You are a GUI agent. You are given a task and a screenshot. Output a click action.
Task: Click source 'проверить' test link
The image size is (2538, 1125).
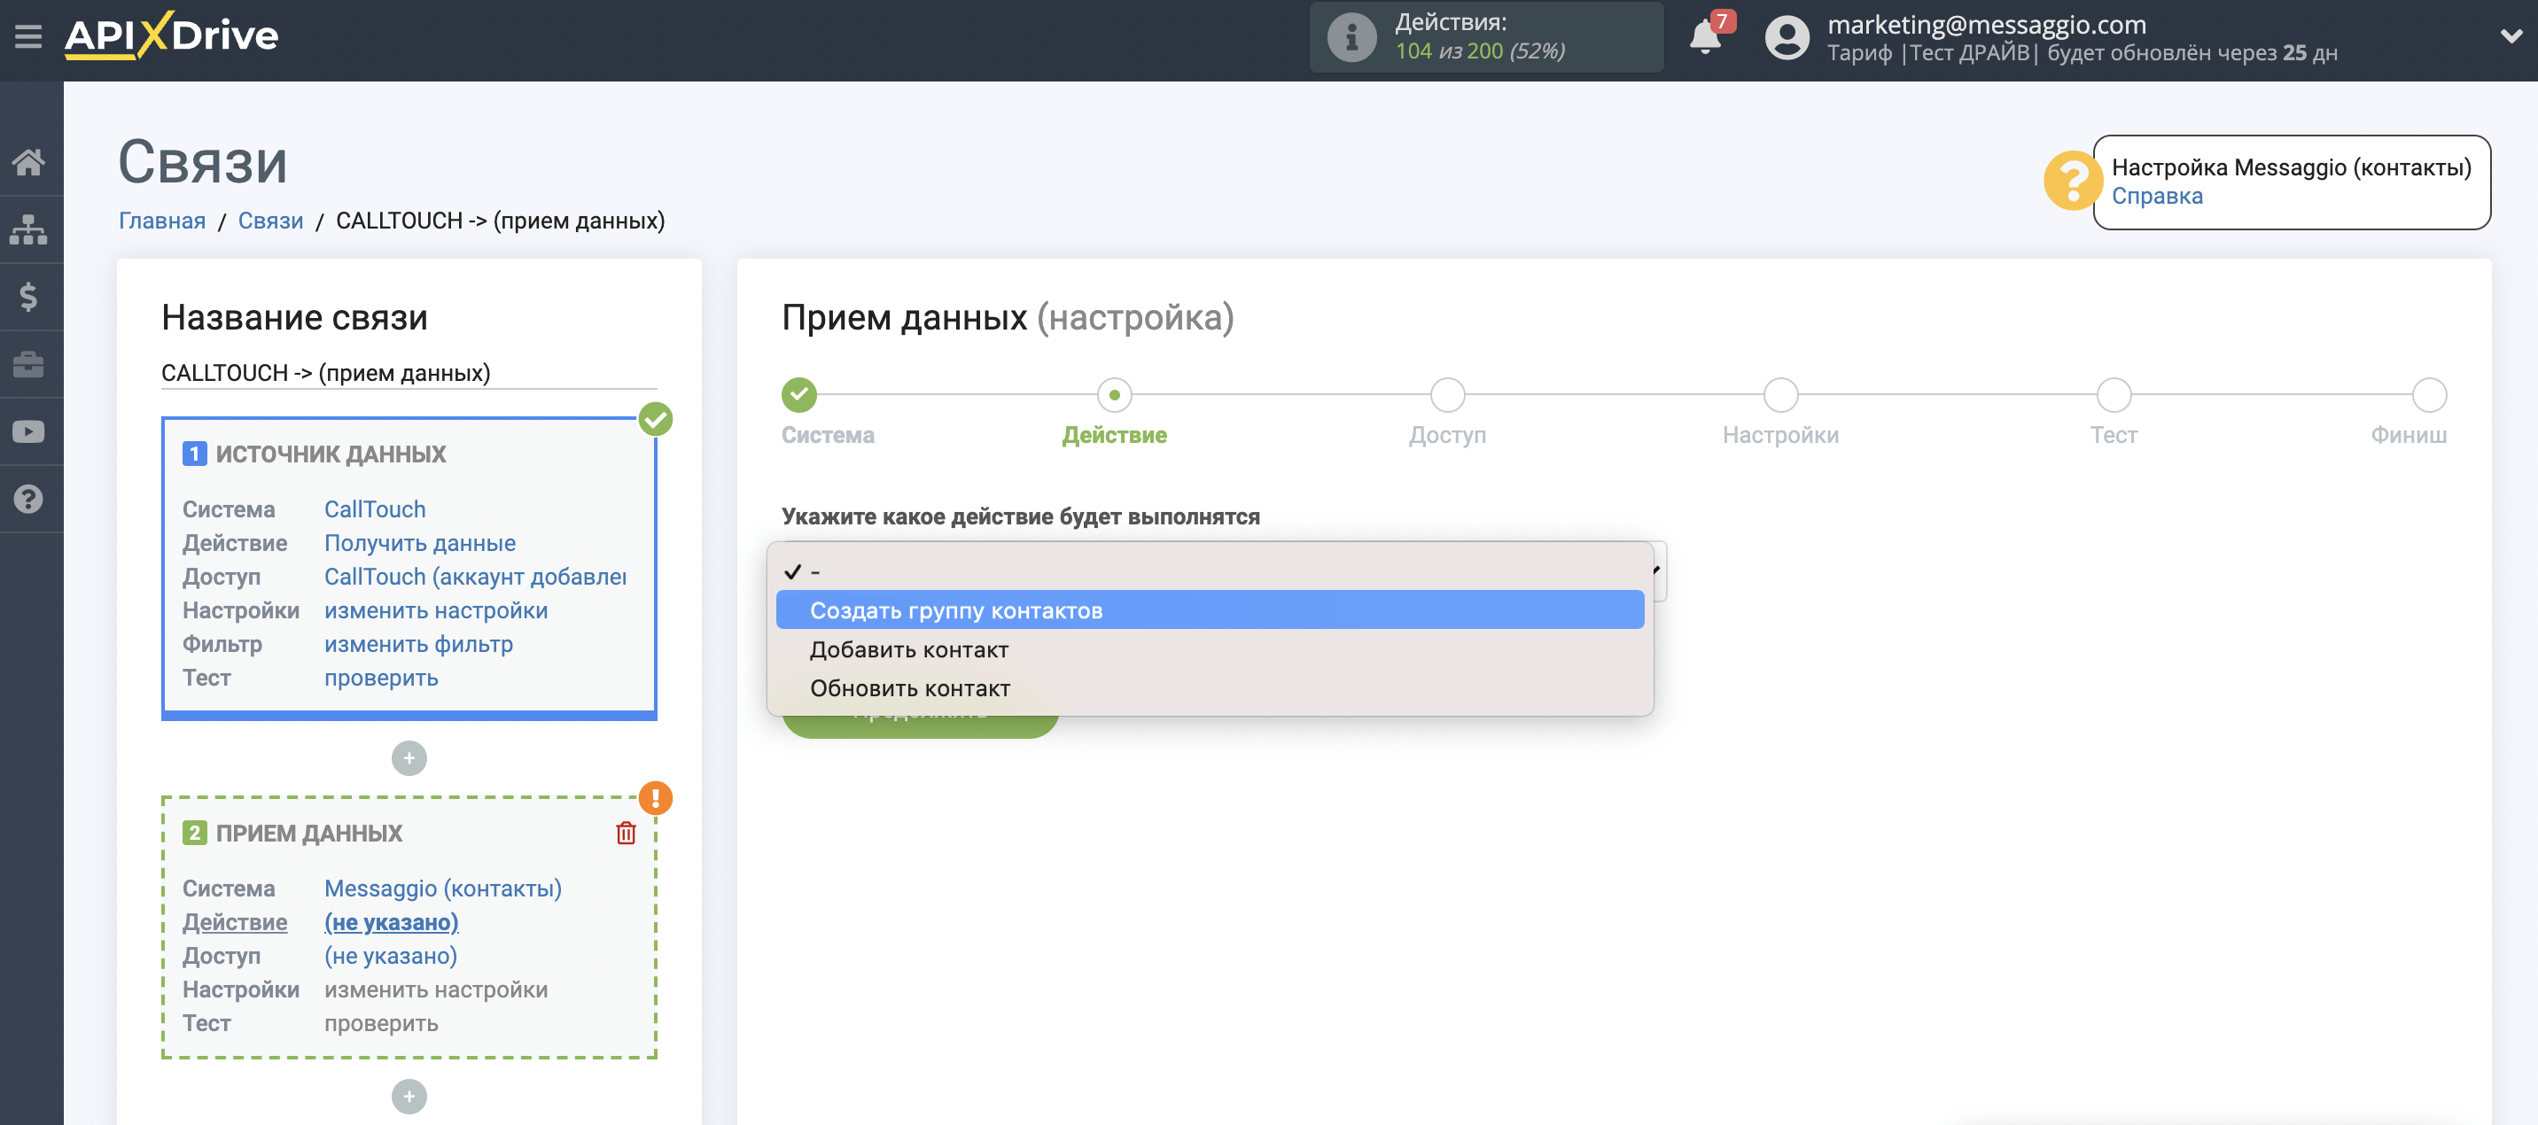pos(381,678)
